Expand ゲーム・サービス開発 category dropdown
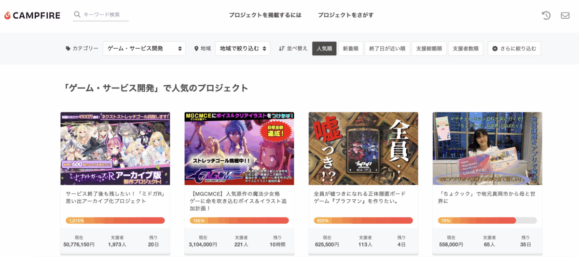The height and width of the screenshot is (257, 579). point(144,49)
